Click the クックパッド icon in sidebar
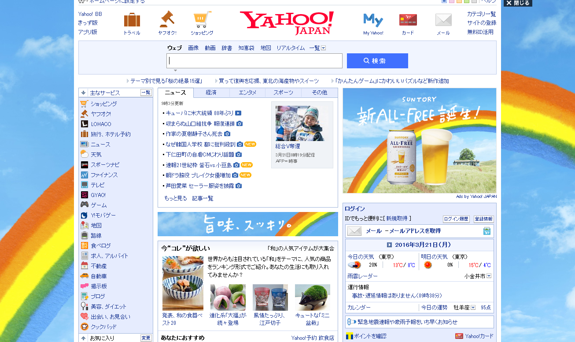Image resolution: width=575 pixels, height=342 pixels. [84, 327]
